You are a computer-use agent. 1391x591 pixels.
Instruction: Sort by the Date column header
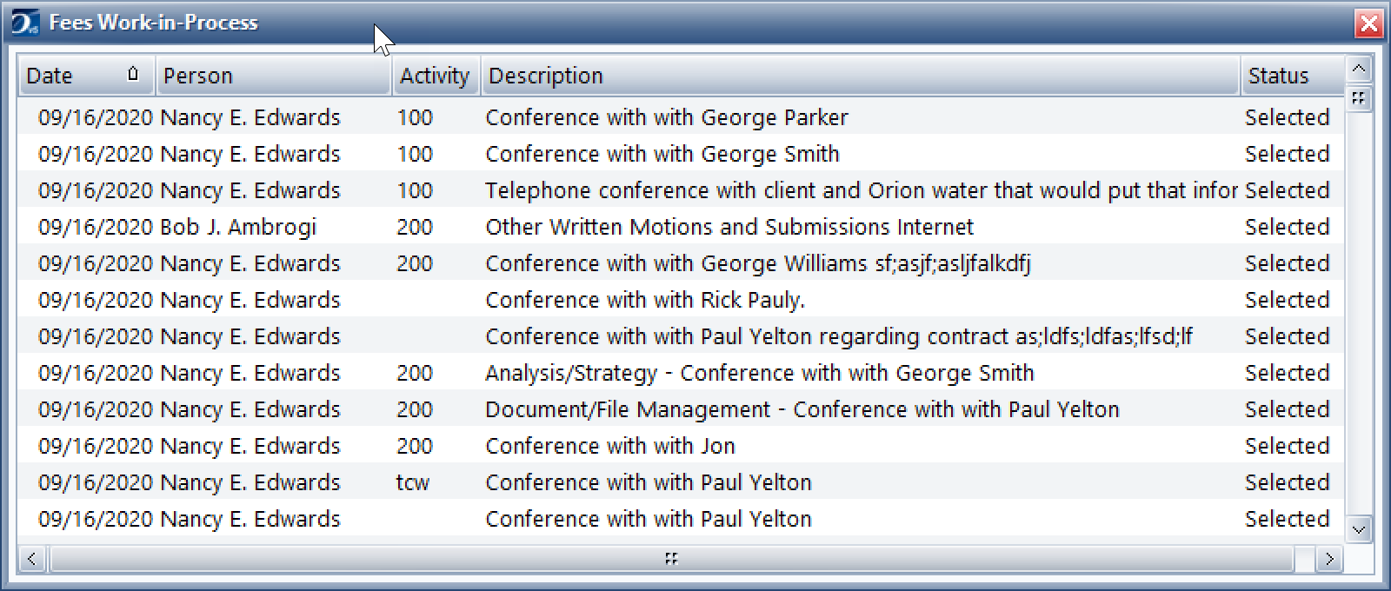point(86,76)
